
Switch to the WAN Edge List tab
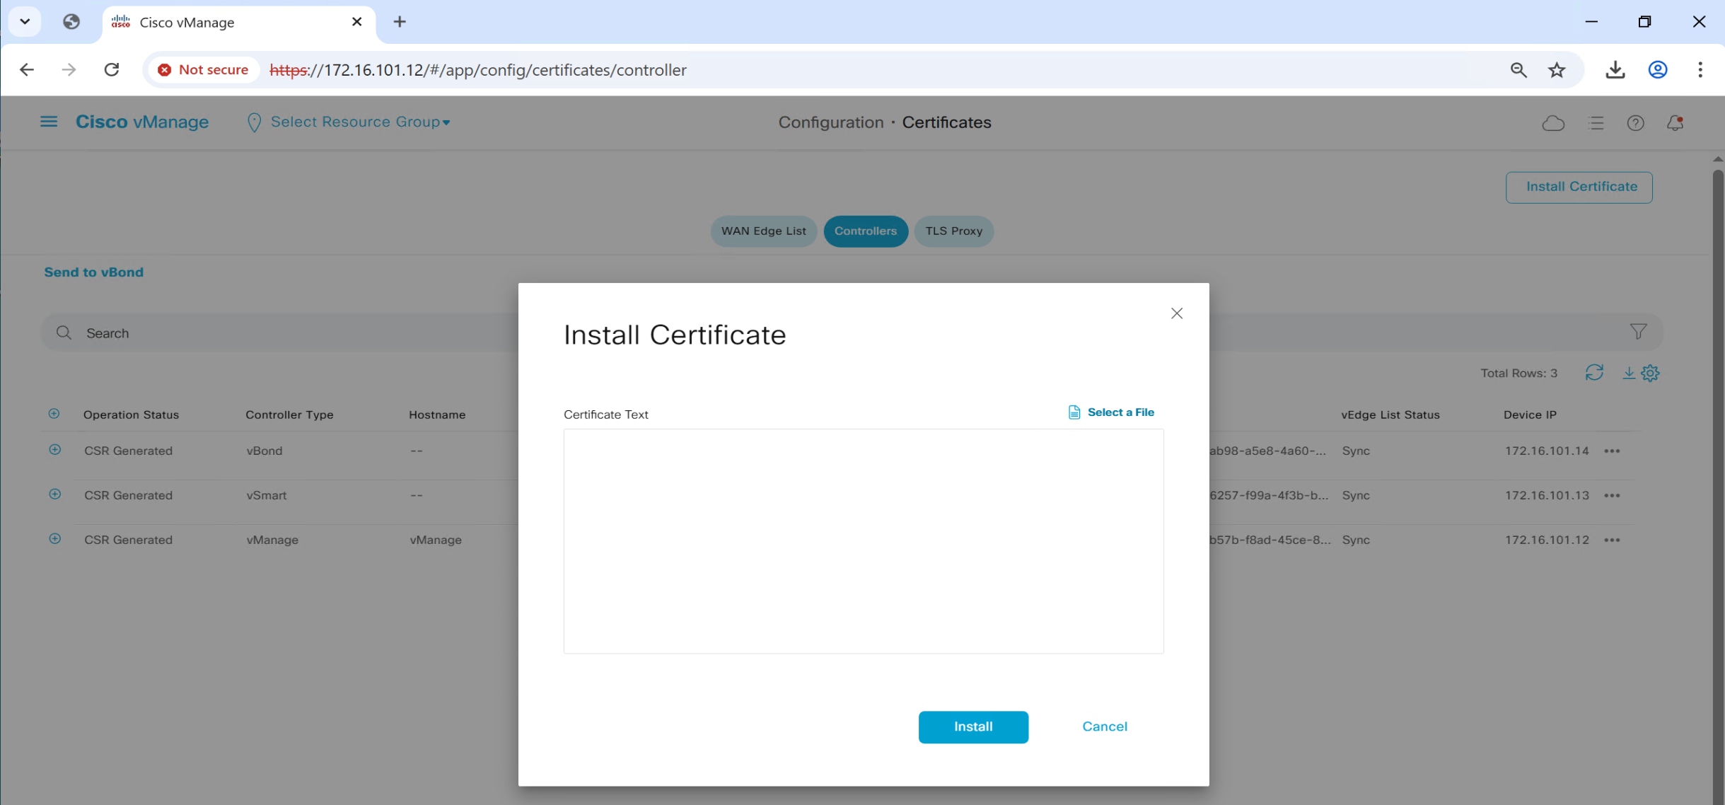(763, 231)
